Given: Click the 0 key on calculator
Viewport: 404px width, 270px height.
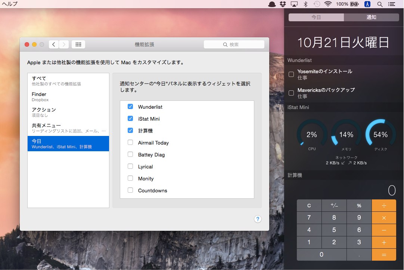Looking at the screenshot, I should tap(321, 255).
